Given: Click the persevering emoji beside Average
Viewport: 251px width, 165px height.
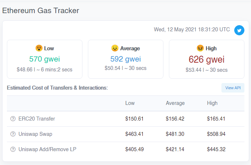Looking at the screenshot, I should coord(115,48).
